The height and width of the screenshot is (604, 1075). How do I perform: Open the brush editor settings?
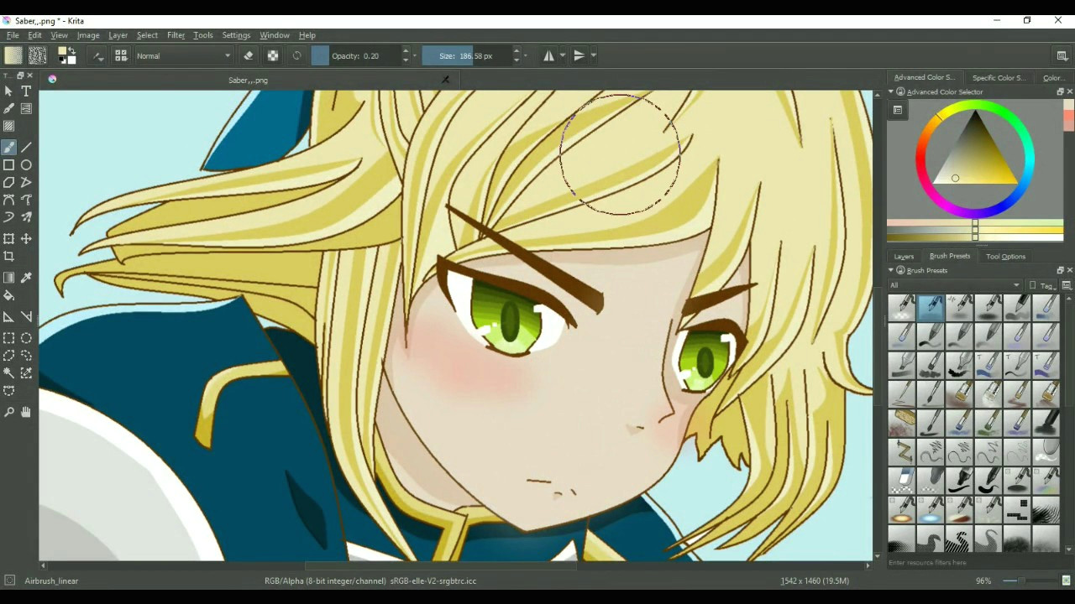[x=97, y=55]
